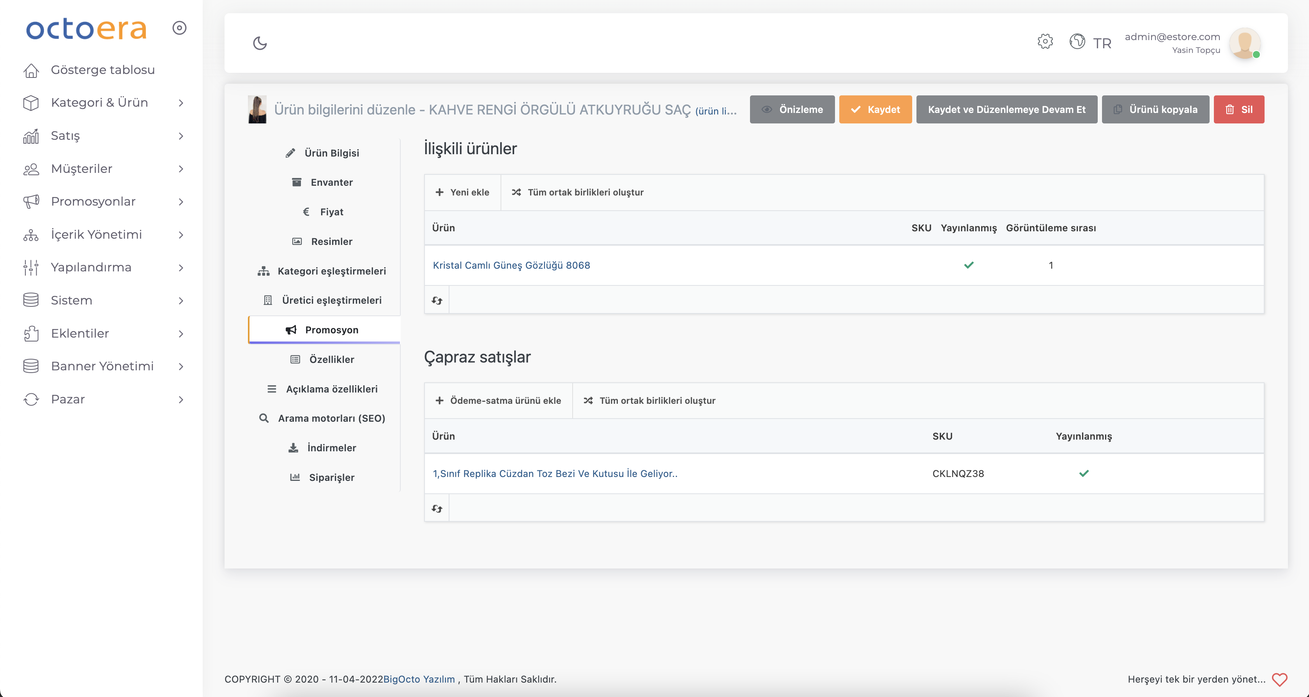Toggle sidebar pin circle icon
The image size is (1309, 697).
[x=179, y=28]
